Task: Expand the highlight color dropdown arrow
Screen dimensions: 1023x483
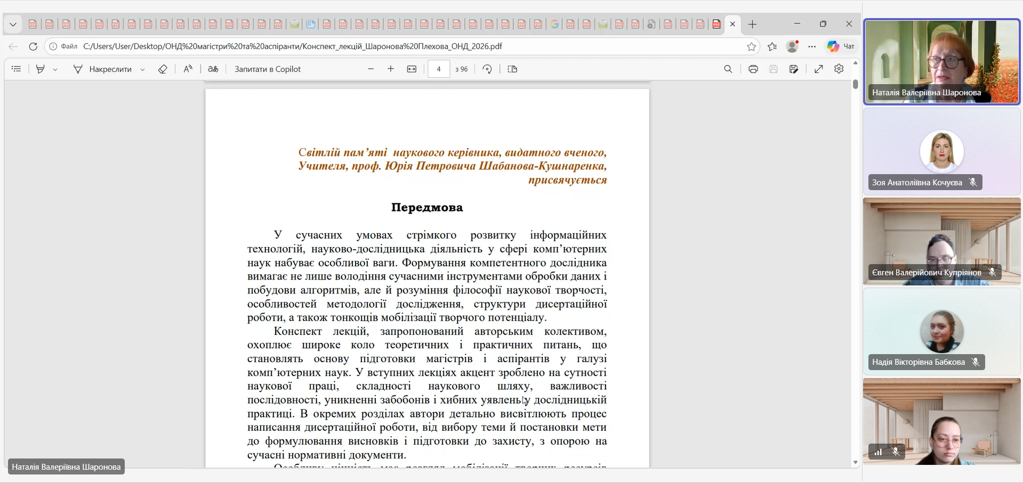Action: click(x=55, y=70)
